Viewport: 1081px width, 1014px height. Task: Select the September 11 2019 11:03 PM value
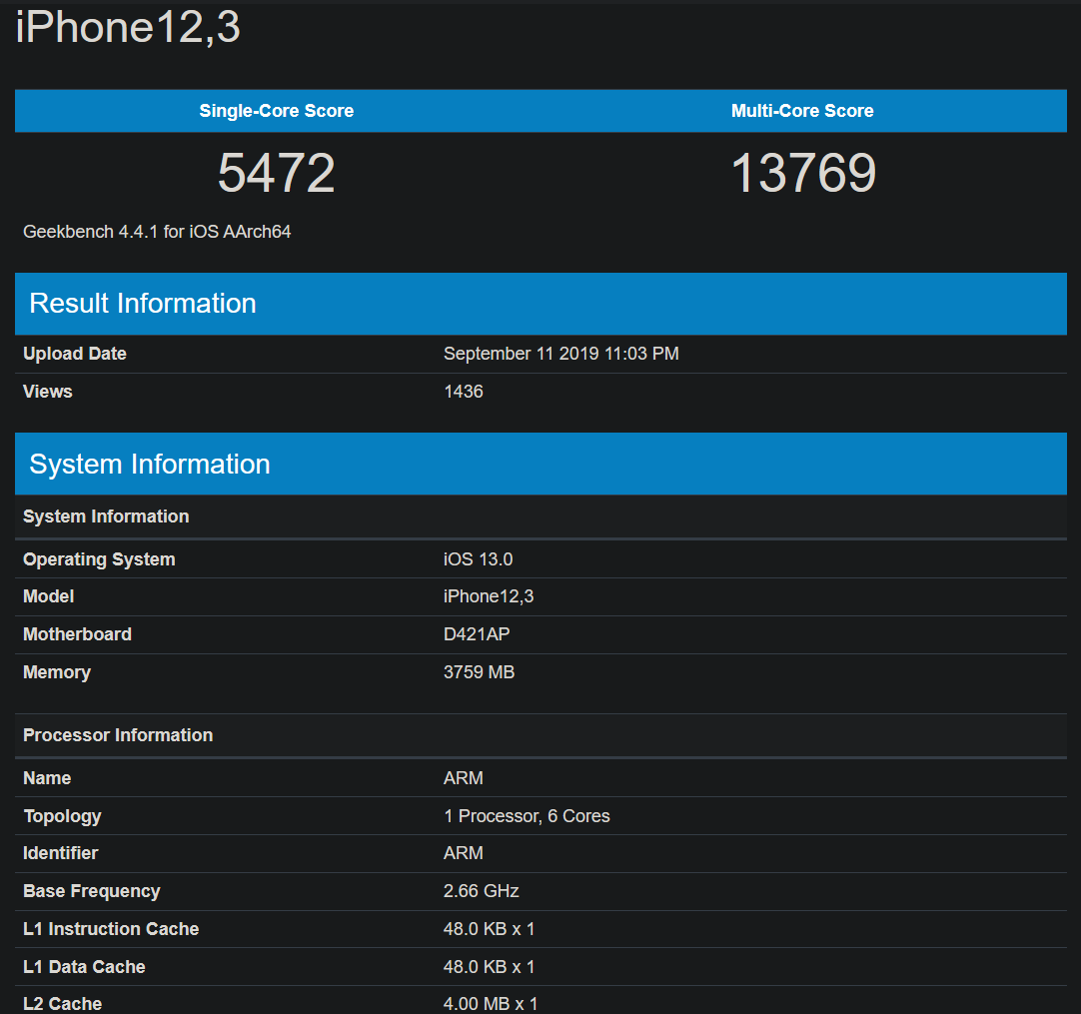tap(561, 354)
